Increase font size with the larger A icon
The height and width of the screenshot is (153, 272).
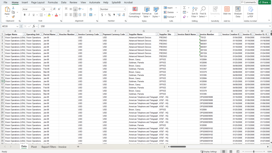tap(54, 9)
